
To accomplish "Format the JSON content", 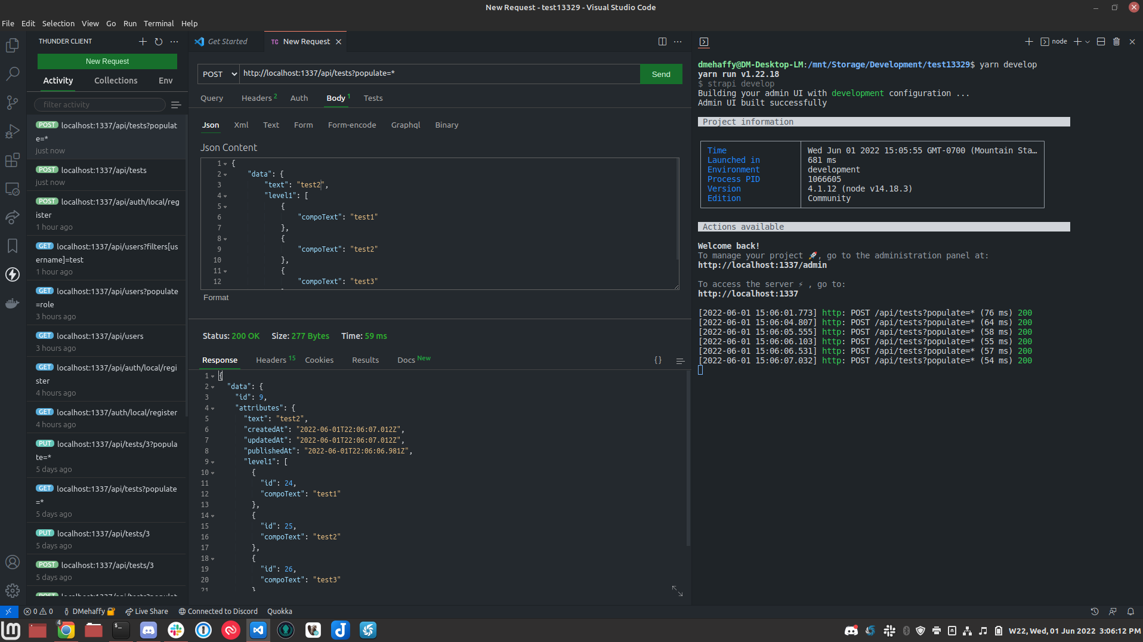I will pyautogui.click(x=216, y=297).
